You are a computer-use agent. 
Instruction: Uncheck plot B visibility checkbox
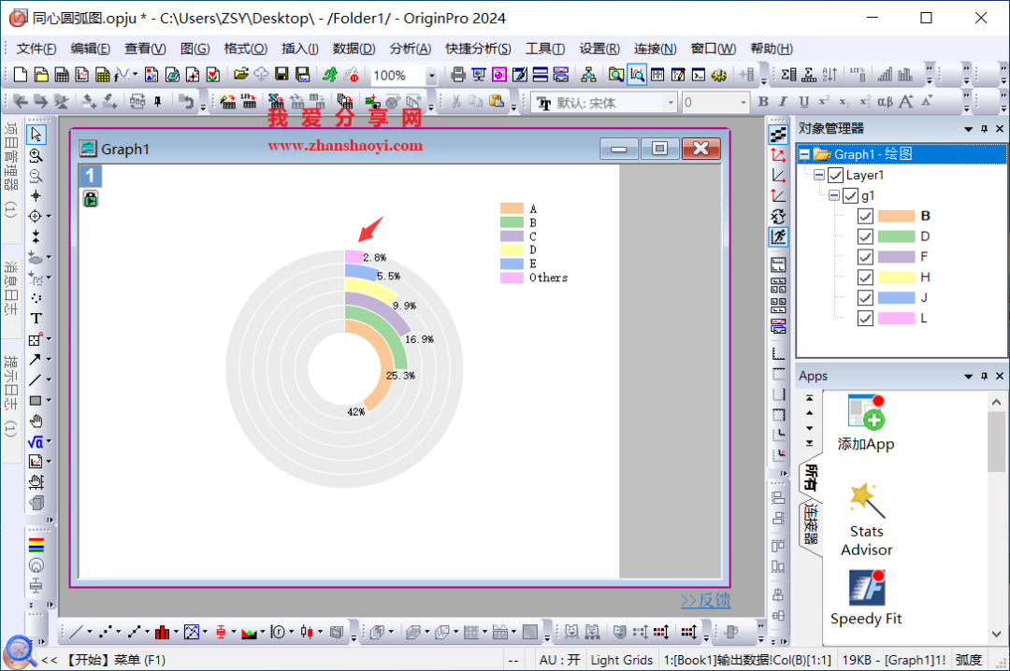[865, 216]
